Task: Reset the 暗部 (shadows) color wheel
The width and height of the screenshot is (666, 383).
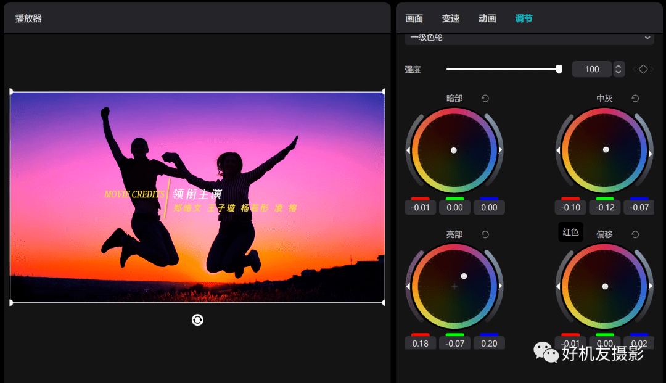Action: coord(485,99)
